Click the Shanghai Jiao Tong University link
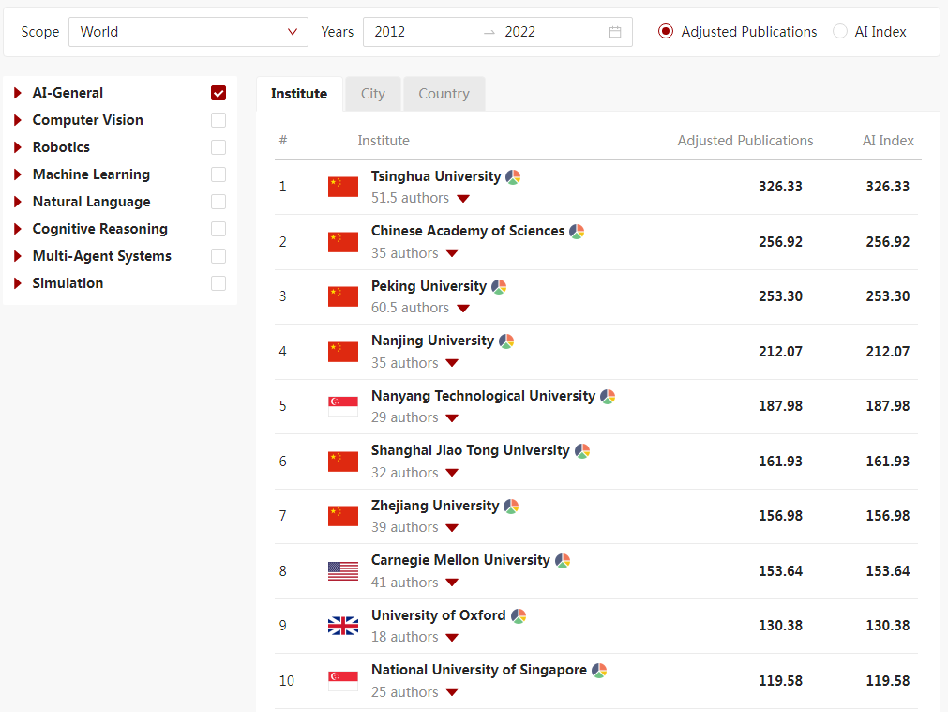 click(x=471, y=450)
